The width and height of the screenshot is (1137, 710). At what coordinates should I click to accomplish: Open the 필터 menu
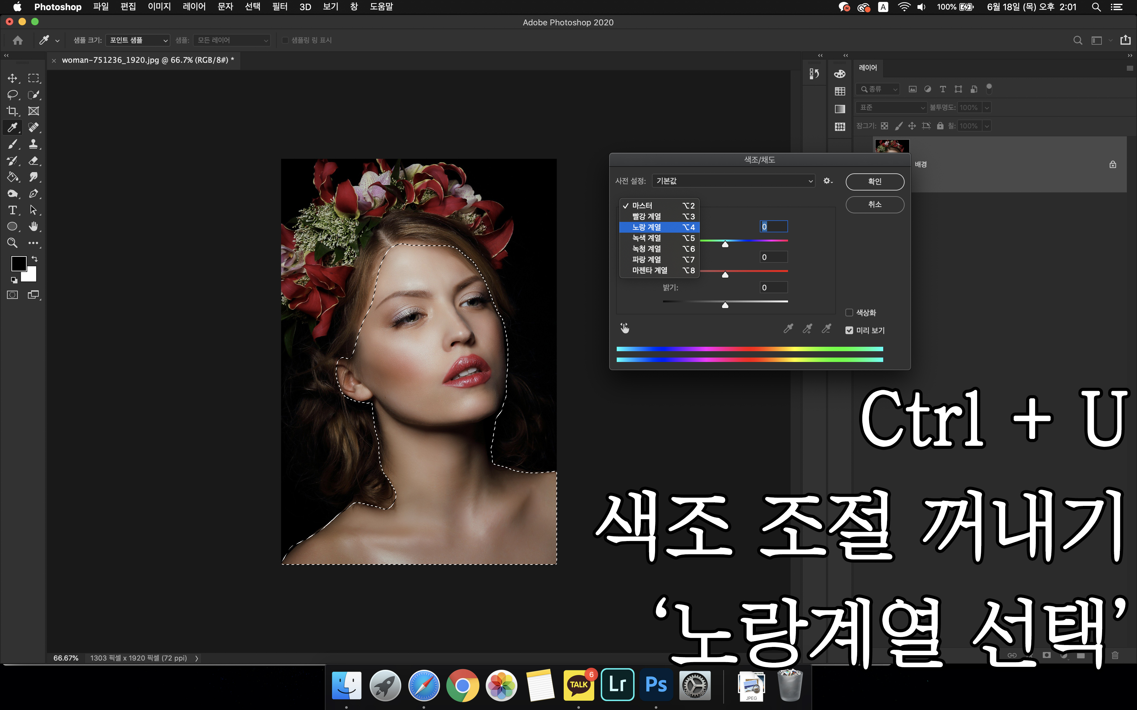pyautogui.click(x=279, y=7)
